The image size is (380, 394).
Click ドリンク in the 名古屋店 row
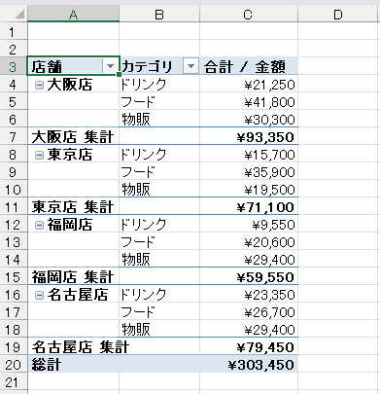144,295
